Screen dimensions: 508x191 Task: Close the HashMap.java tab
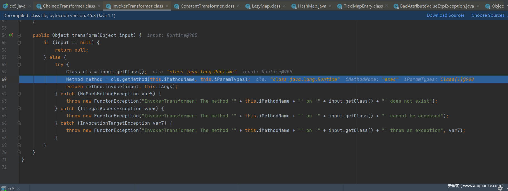[330, 6]
